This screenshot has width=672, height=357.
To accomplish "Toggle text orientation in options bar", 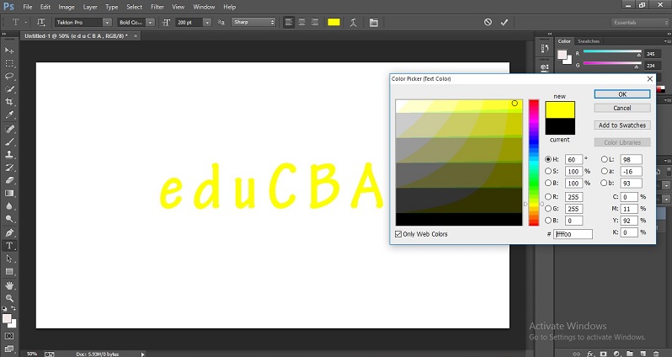I will (x=41, y=22).
